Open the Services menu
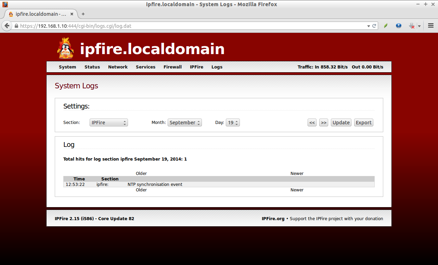 tap(145, 67)
